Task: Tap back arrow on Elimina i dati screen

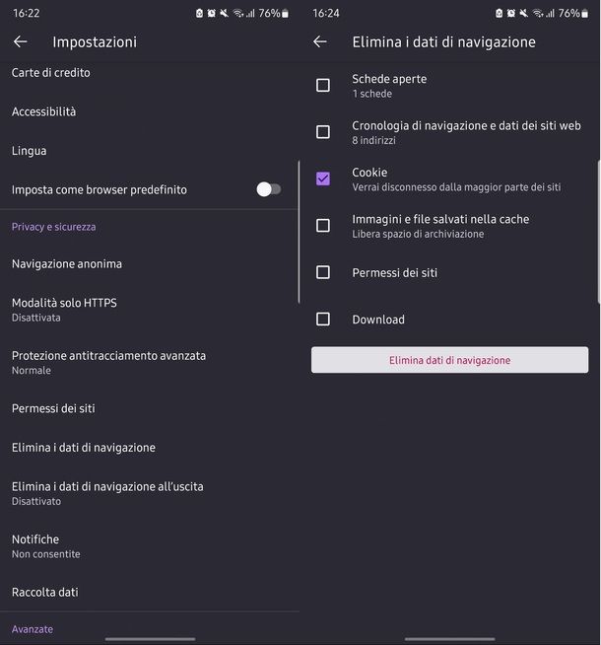Action: point(320,41)
